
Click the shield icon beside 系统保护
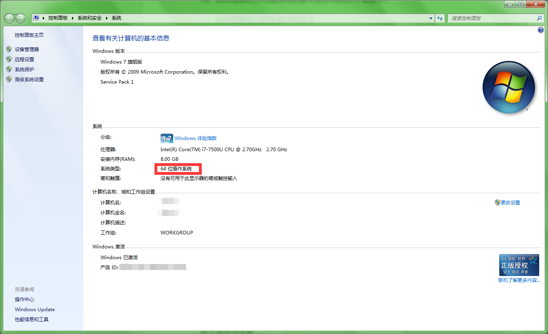[x=9, y=69]
